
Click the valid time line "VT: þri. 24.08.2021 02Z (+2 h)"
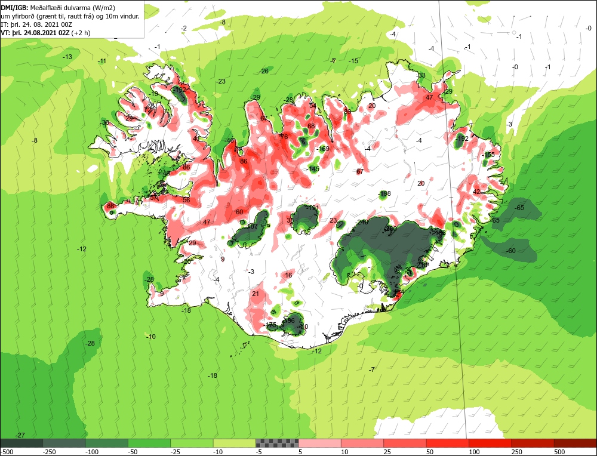coord(46,33)
